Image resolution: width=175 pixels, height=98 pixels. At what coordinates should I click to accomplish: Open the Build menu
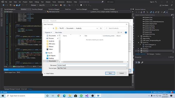click(31, 2)
